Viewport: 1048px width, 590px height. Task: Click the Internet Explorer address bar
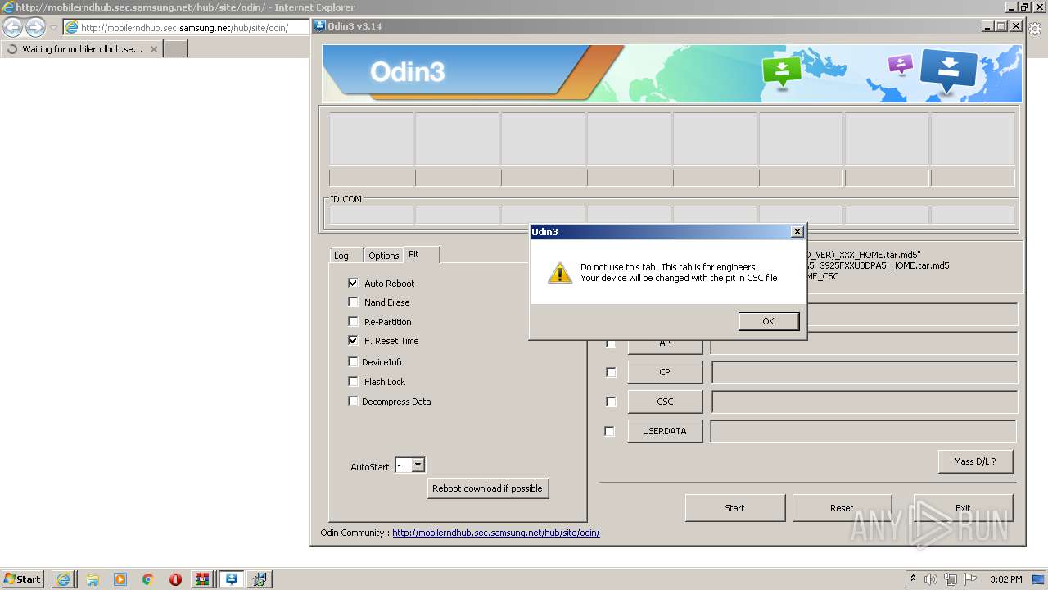point(186,27)
